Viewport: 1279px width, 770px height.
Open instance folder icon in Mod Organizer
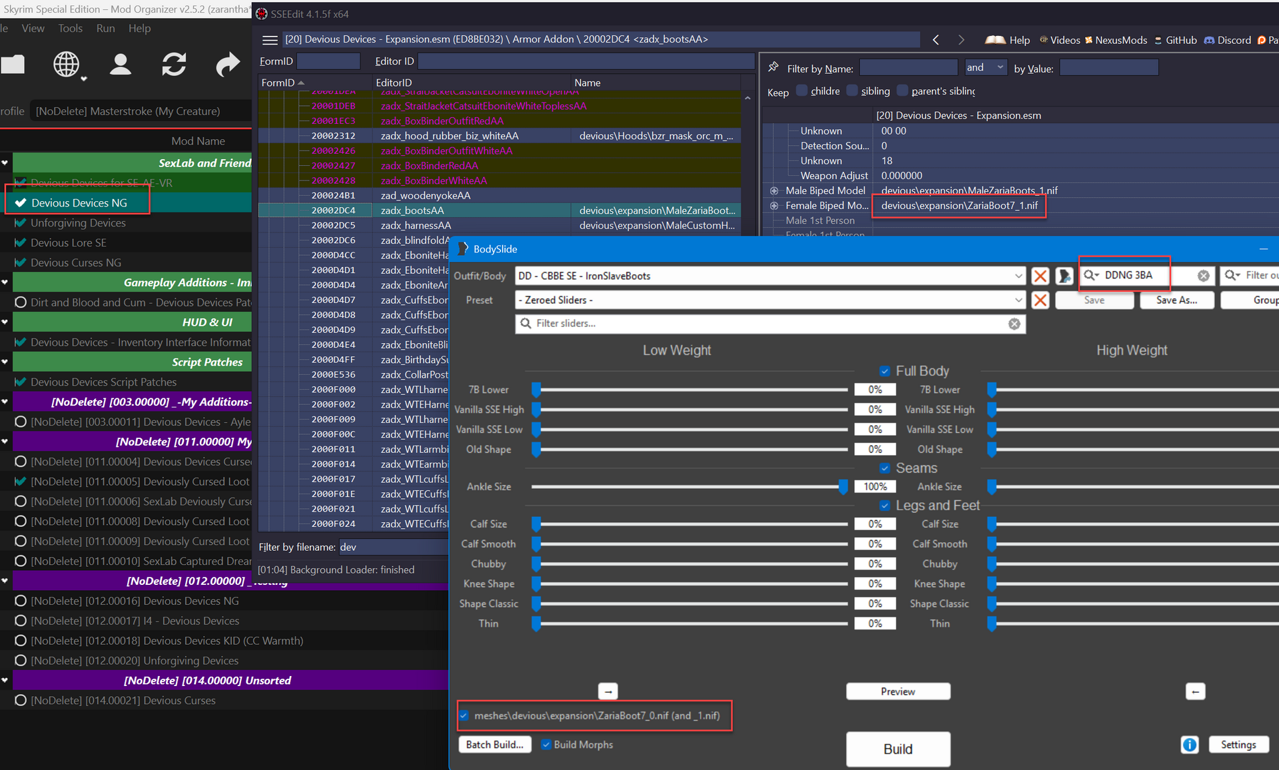click(12, 65)
